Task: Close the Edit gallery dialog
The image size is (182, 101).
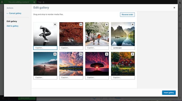Action: [174, 8]
